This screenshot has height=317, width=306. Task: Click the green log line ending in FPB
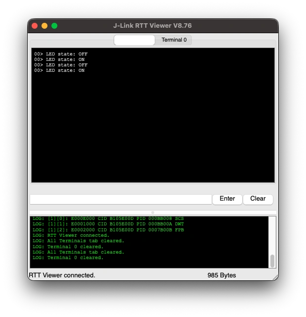108,230
